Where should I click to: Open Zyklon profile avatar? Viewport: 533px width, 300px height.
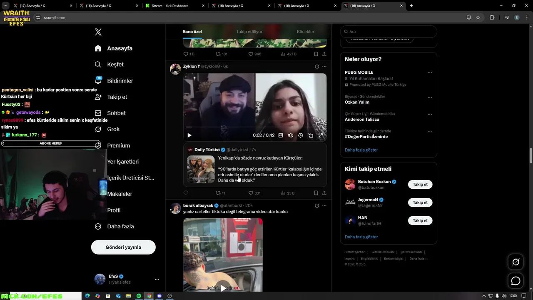(175, 69)
